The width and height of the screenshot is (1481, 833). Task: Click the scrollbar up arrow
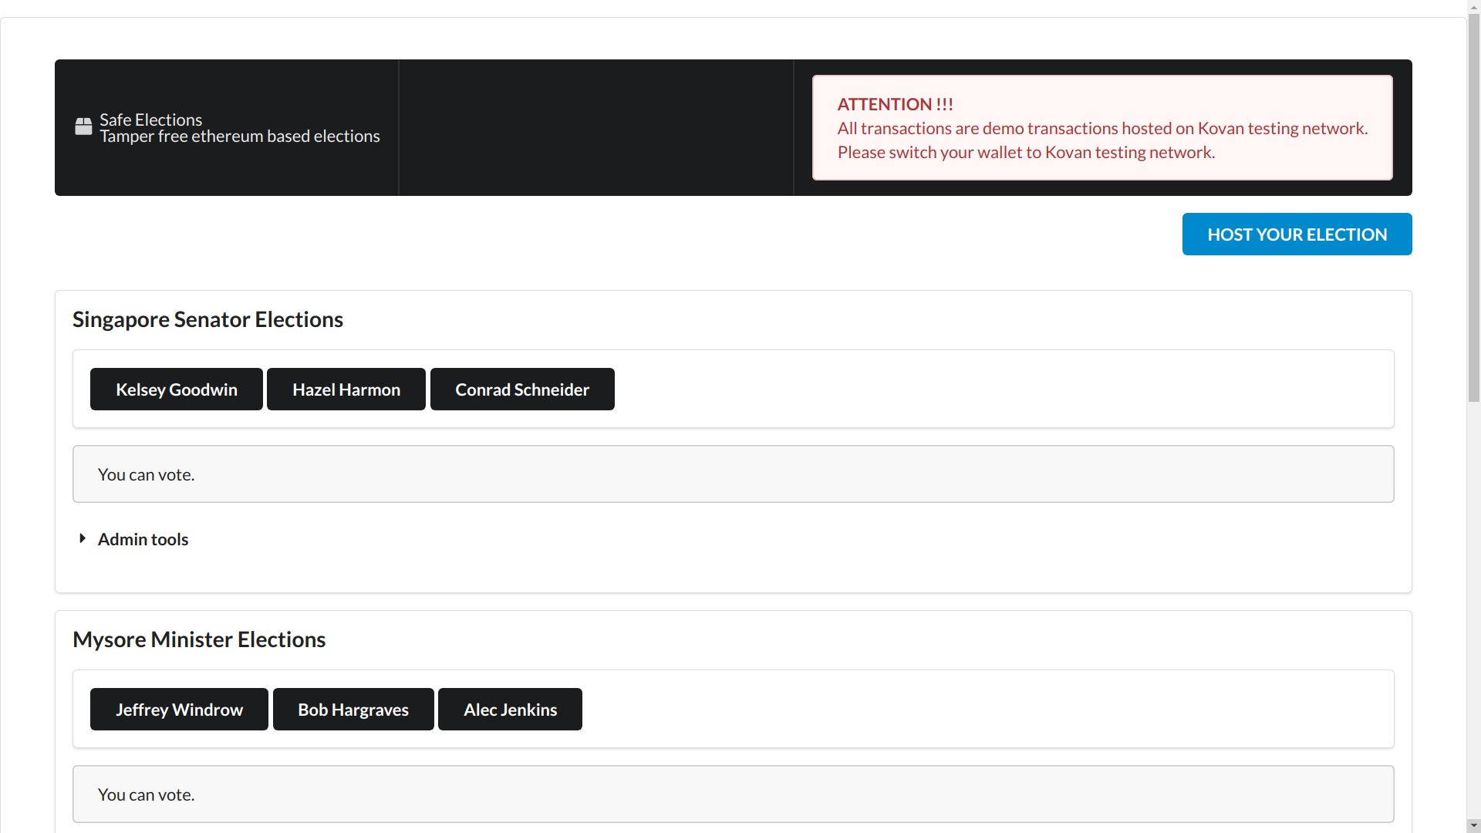coord(1473,6)
